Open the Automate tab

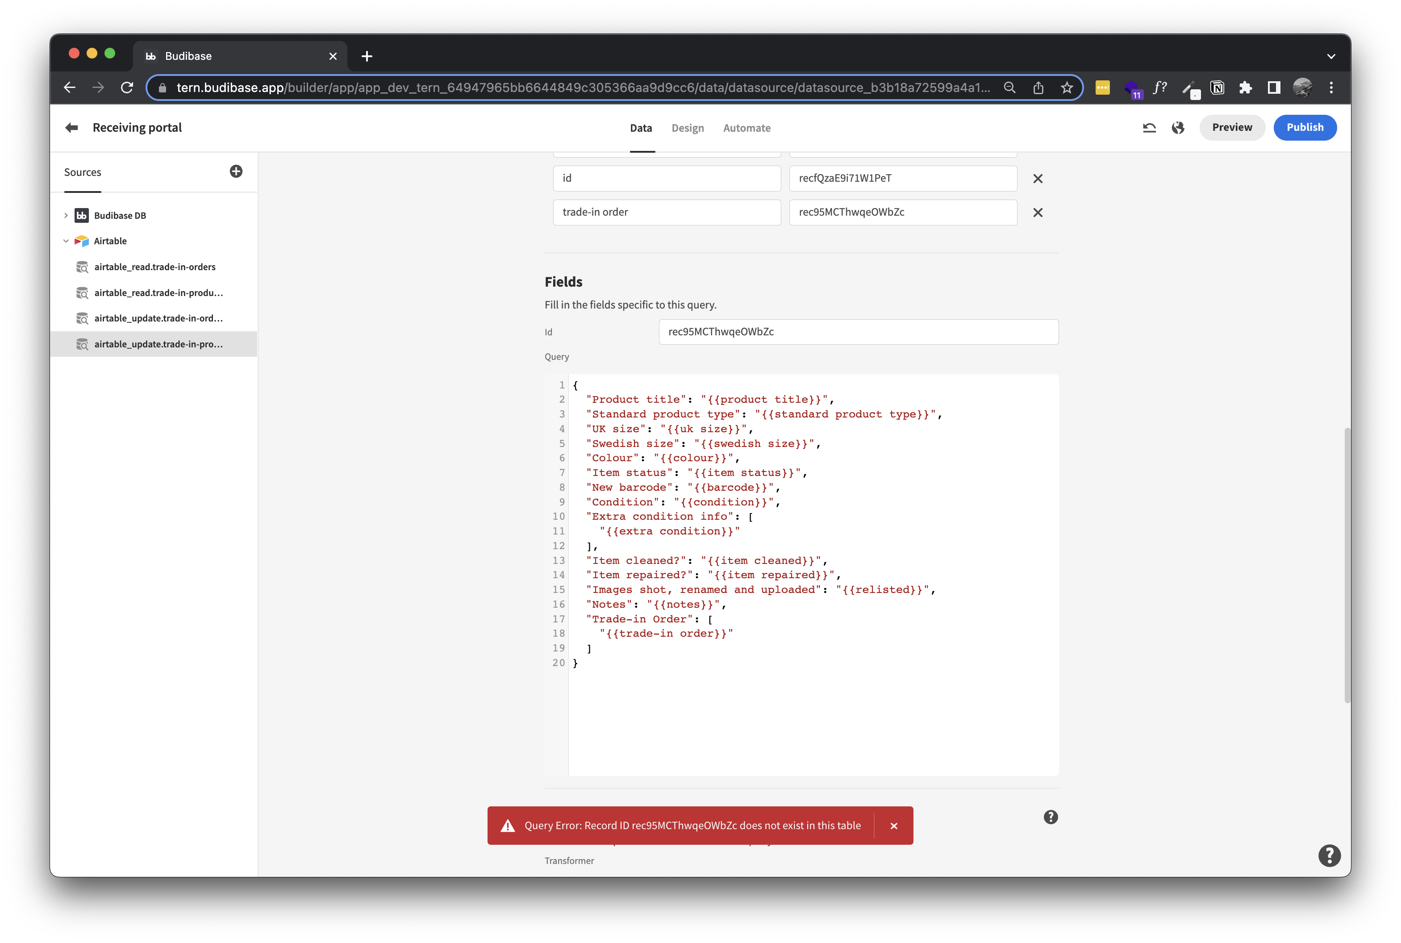click(747, 128)
